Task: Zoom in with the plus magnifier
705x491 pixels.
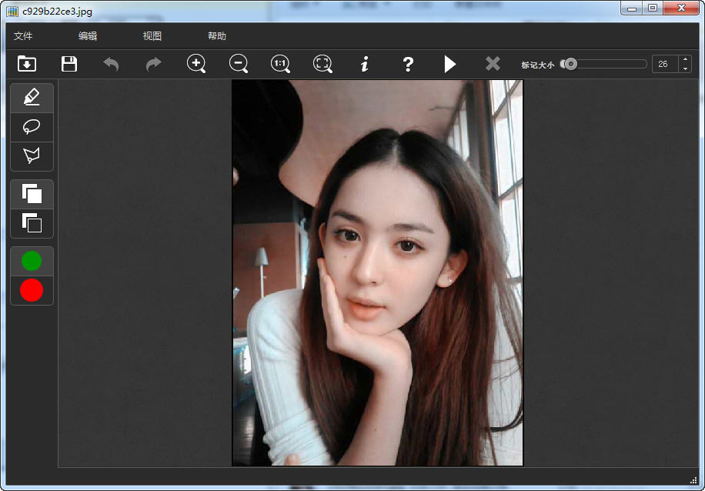Action: click(x=196, y=64)
